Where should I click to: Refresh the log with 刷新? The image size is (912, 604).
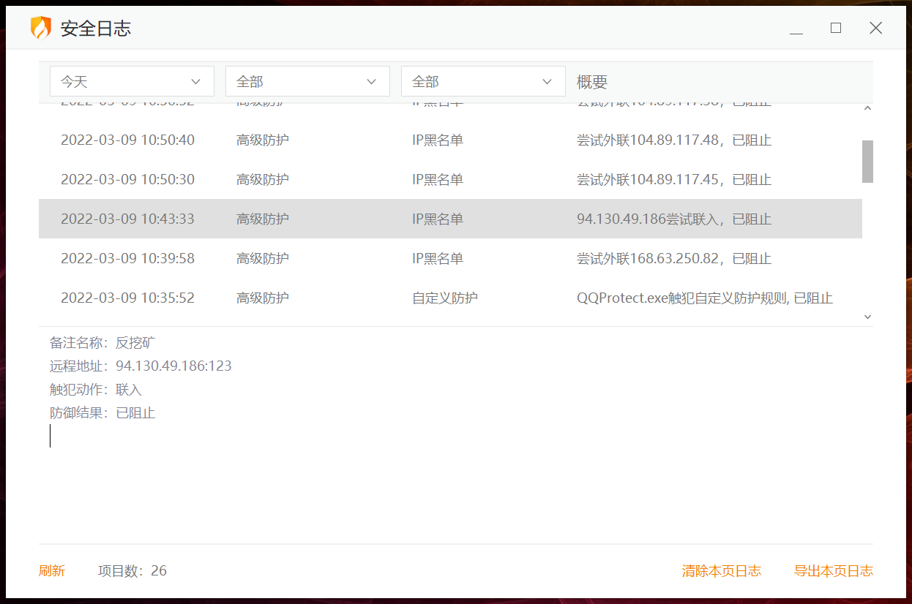tap(52, 571)
